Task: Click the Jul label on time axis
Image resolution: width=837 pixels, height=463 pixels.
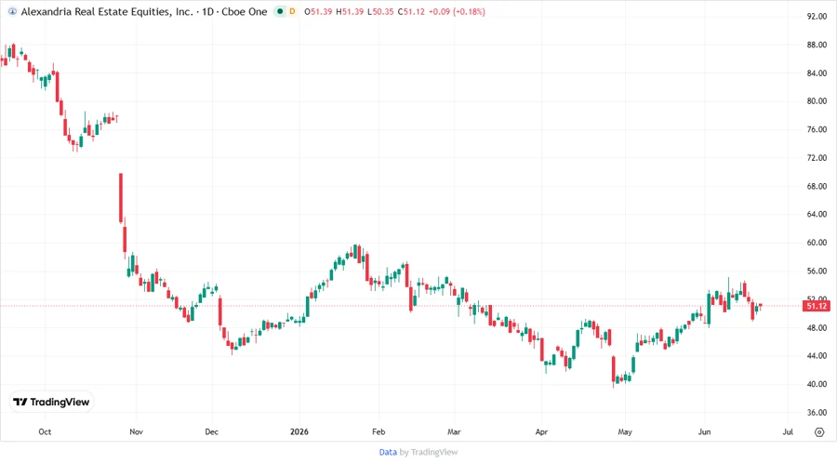Action: point(788,431)
